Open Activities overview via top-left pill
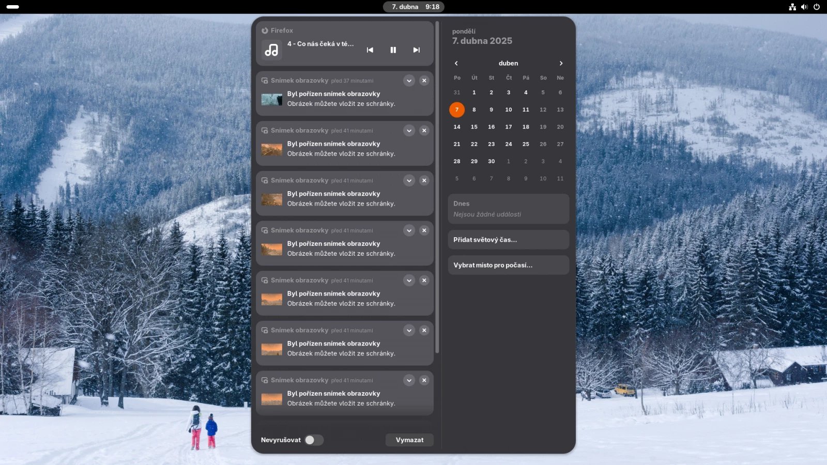The image size is (827, 465). [13, 7]
